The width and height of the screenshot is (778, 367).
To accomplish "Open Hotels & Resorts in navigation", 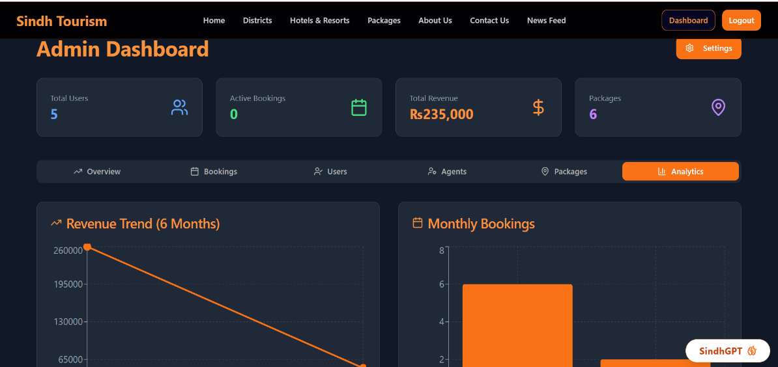I will tap(319, 20).
